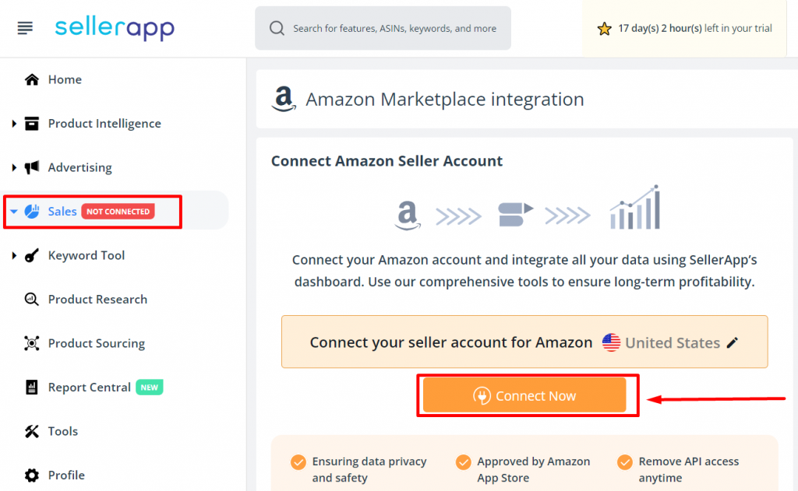Open the Home icon in sidebar
The width and height of the screenshot is (798, 491).
click(x=30, y=79)
